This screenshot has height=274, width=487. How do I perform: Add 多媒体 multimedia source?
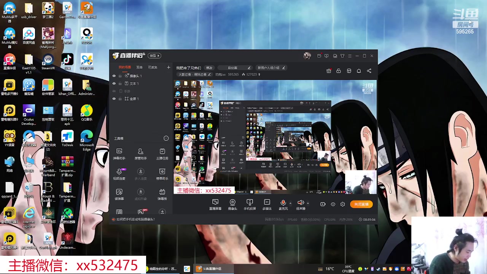pos(267,204)
